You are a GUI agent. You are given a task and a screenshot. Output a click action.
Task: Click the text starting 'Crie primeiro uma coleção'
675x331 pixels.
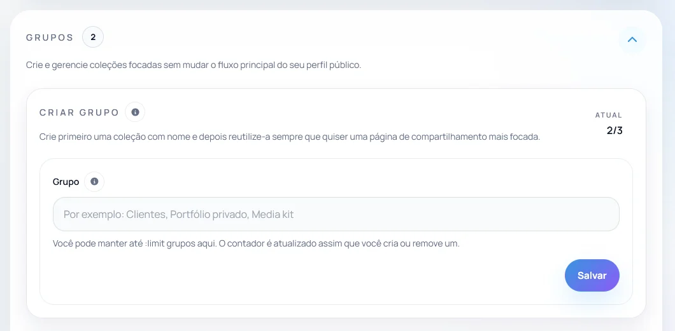289,137
